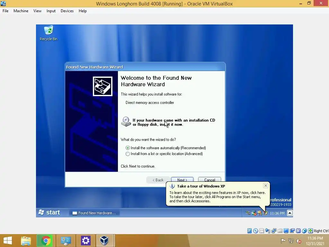This screenshot has width=329, height=247.
Task: Open the guest start button
Action: [49, 213]
